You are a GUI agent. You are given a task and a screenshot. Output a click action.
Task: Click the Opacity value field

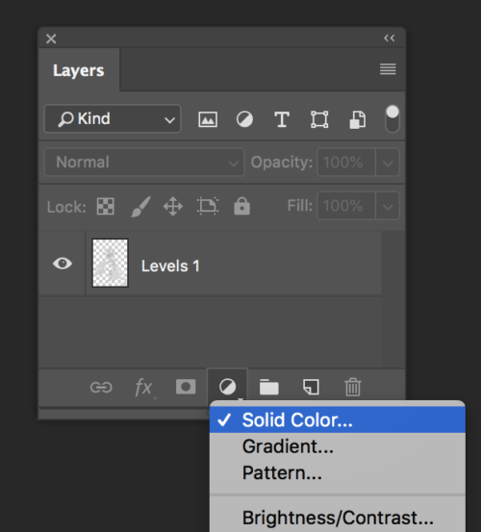(346, 162)
